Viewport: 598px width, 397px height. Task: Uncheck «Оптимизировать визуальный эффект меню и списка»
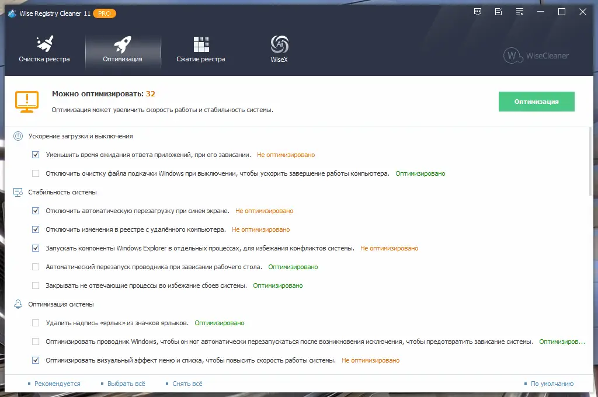tap(36, 360)
